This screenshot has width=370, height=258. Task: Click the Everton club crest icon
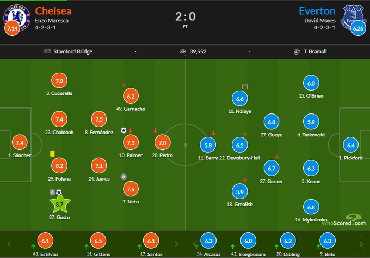[x=352, y=15]
